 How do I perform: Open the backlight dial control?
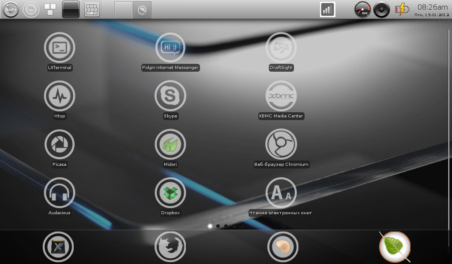(142, 10)
